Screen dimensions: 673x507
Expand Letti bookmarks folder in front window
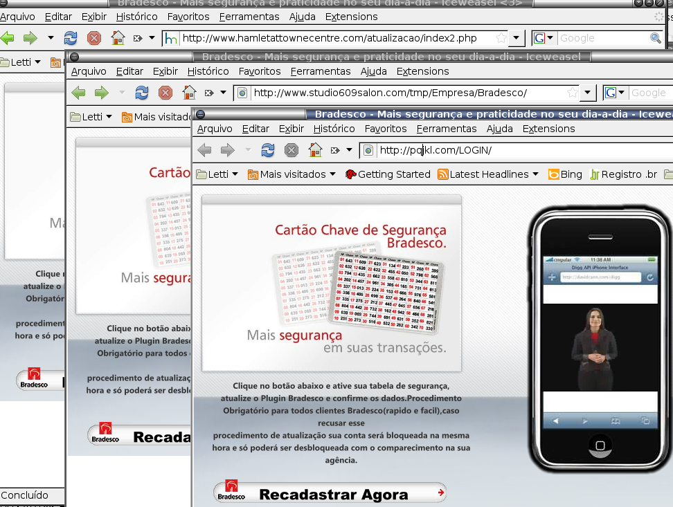(x=217, y=174)
